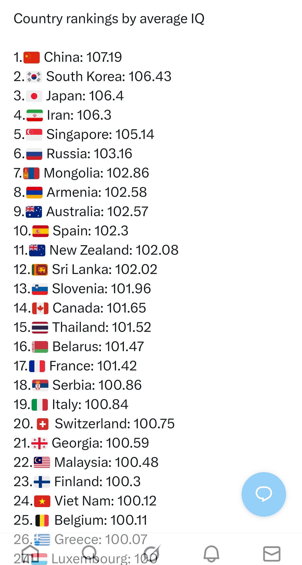The image size is (302, 565).
Task: Click the 'Country rankings by average IQ' heading
Action: 109,19
